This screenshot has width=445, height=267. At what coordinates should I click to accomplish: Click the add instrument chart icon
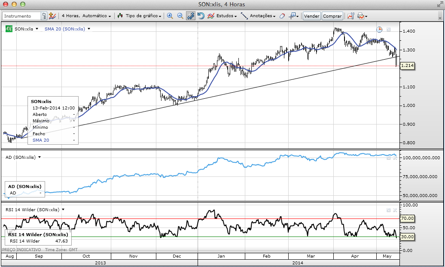(52, 16)
